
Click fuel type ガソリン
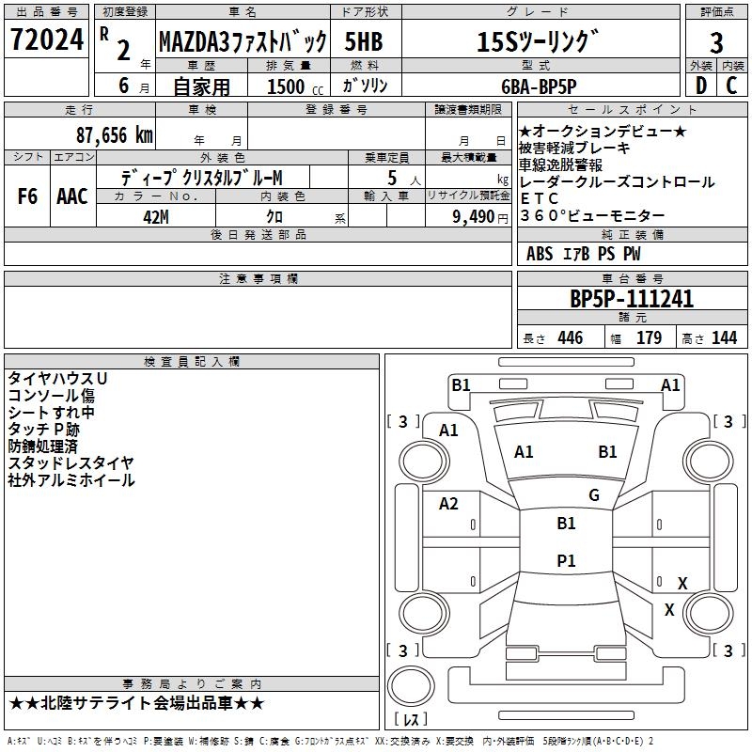click(x=365, y=86)
